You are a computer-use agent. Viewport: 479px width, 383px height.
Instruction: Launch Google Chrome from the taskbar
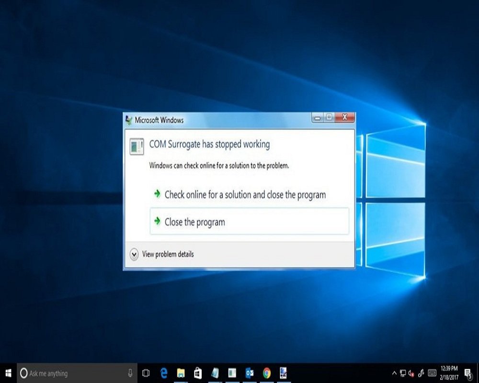(267, 373)
